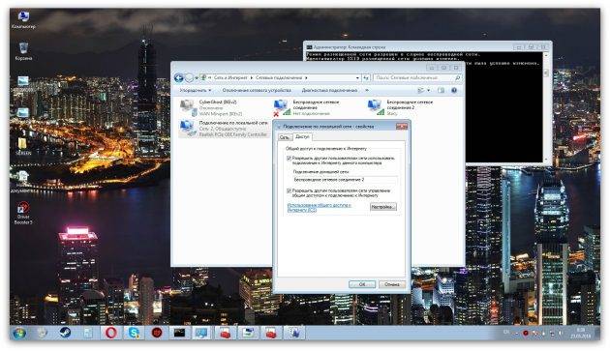Open Skype from the taskbar
This screenshot has width=610, height=351.
click(x=134, y=334)
